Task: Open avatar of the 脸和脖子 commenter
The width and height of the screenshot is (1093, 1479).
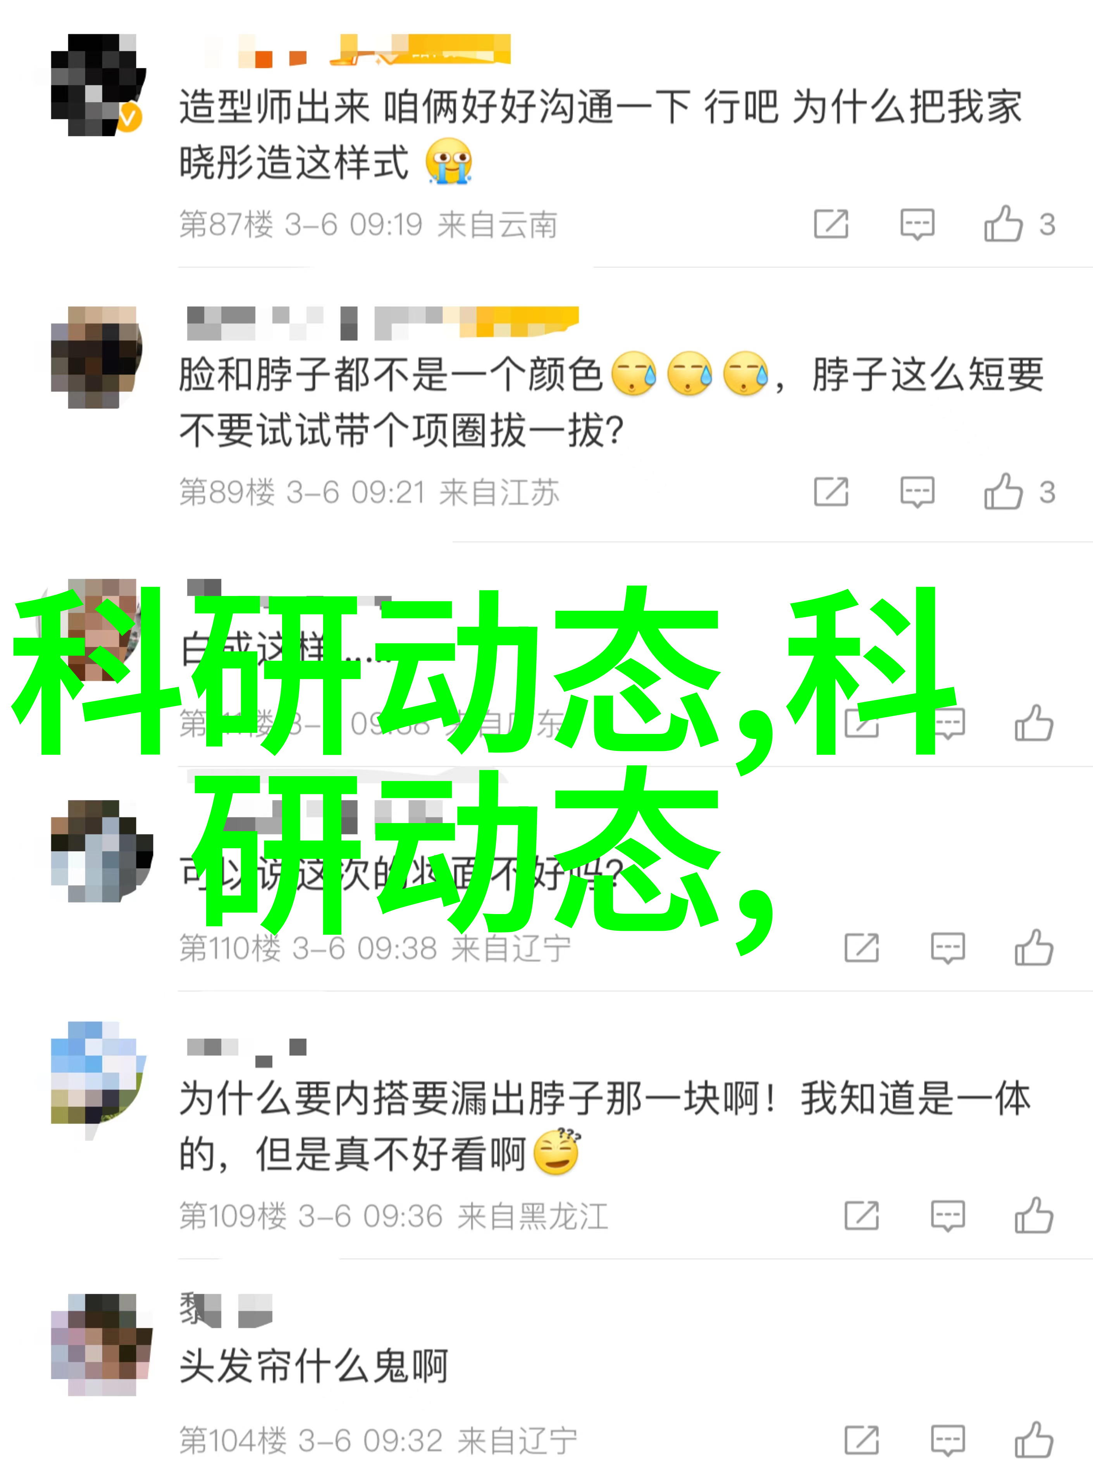Action: (x=97, y=357)
